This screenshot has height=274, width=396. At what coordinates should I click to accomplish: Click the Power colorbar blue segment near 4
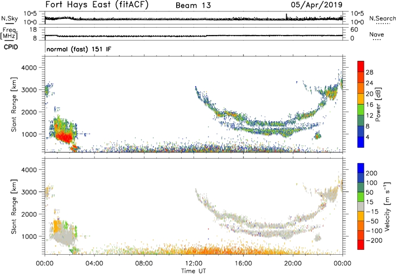click(x=361, y=142)
